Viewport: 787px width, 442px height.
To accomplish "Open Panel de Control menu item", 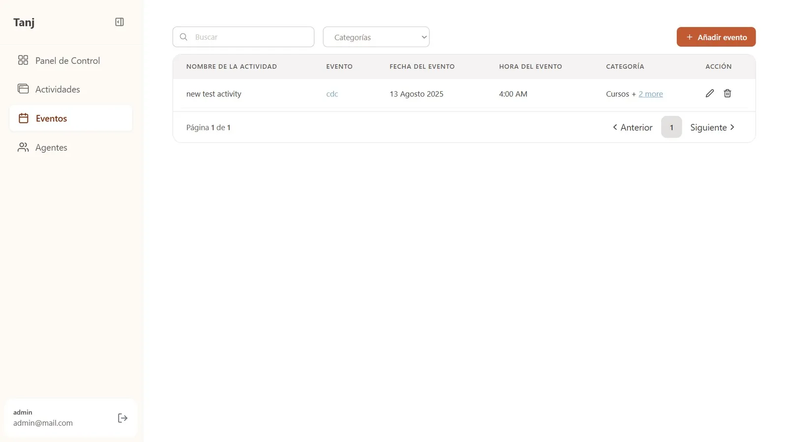I will [71, 60].
